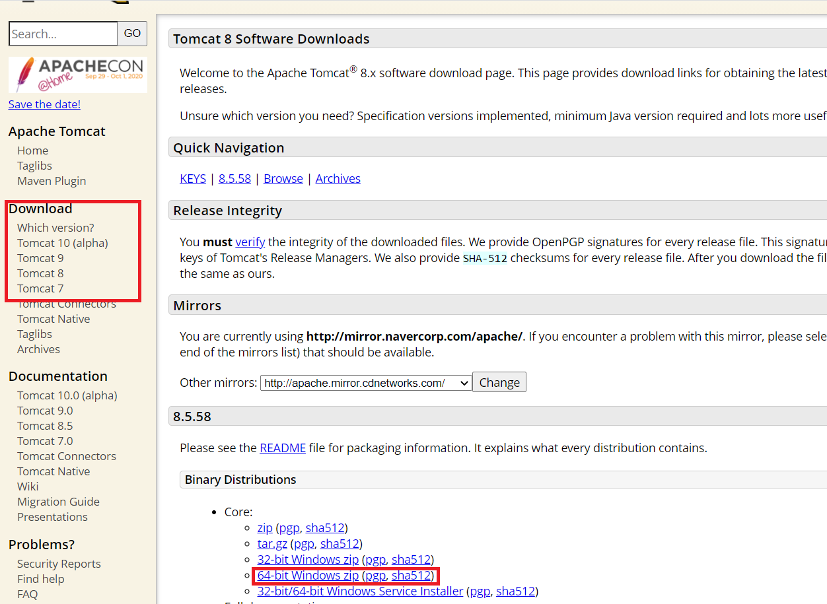Open the verify link in Release Integrity
The image size is (827, 604).
click(250, 242)
